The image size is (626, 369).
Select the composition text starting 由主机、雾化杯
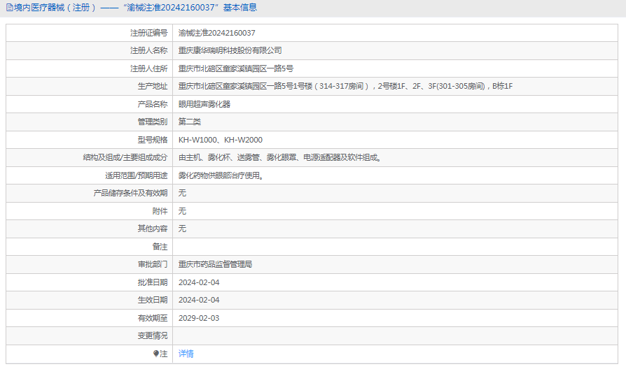(281, 157)
